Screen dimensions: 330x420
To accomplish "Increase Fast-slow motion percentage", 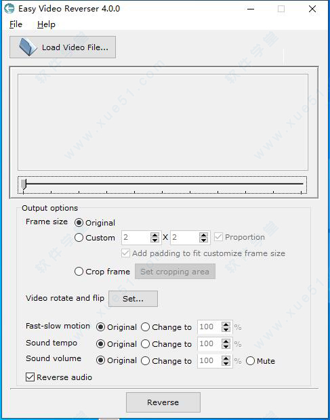I will point(226,324).
